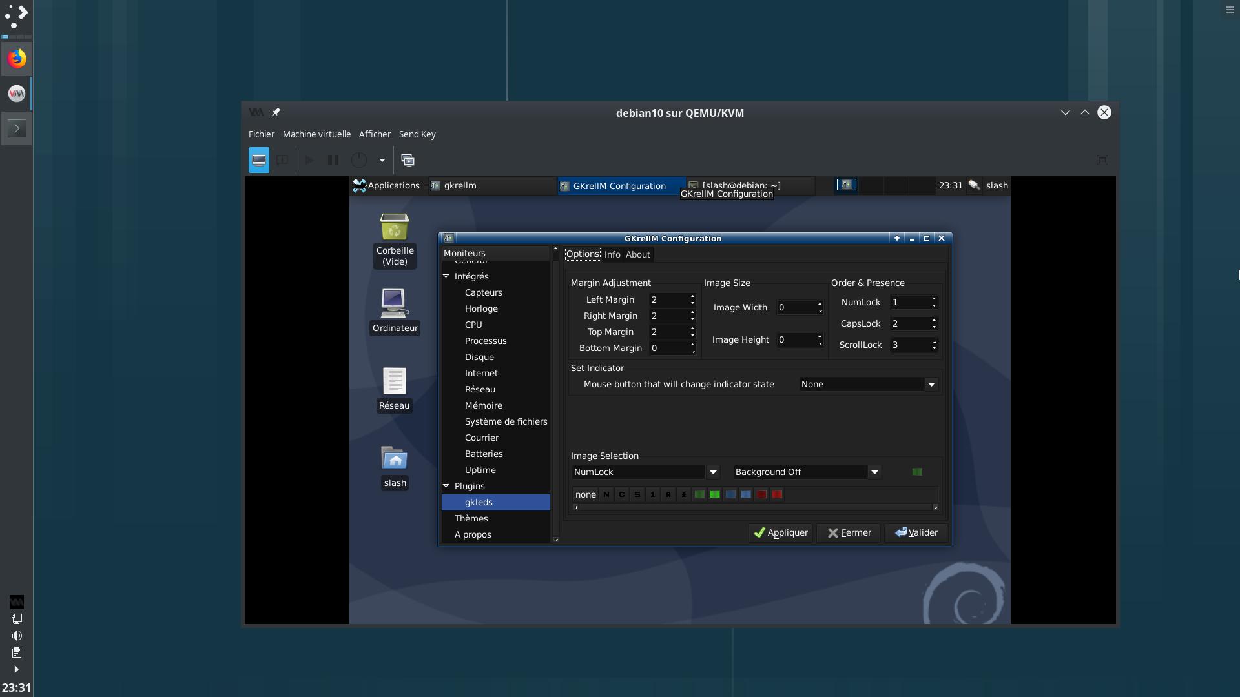Pick the bright red LED image

click(x=777, y=494)
